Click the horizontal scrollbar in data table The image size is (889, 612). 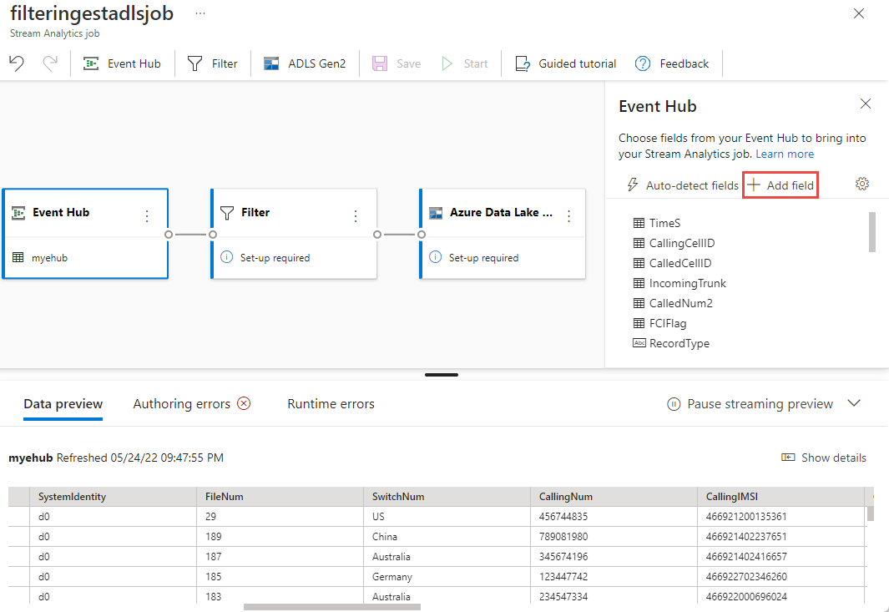[317, 607]
